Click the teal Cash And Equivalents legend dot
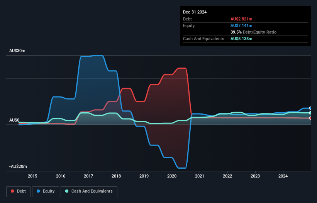 click(67, 191)
